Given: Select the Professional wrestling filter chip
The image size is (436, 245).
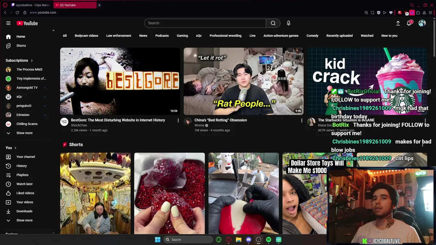Looking at the screenshot, I should [225, 36].
